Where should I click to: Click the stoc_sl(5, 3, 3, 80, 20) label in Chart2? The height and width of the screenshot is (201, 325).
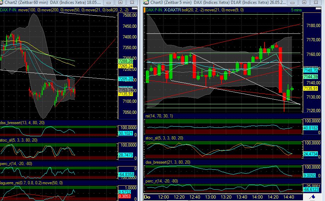(x=18, y=140)
